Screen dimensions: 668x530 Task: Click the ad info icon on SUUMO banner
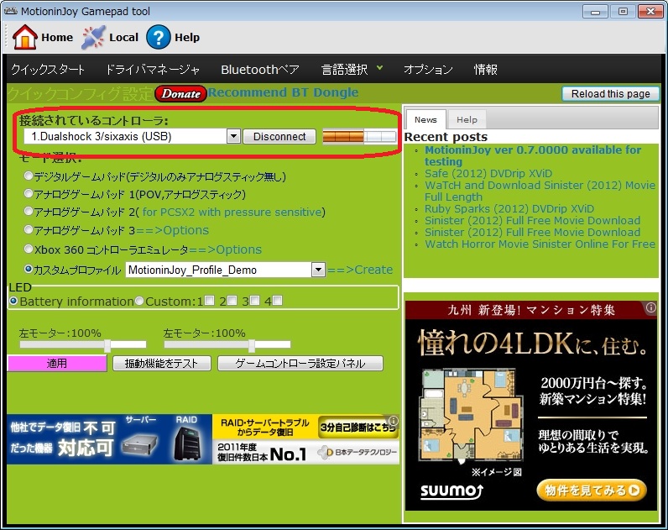tap(650, 307)
